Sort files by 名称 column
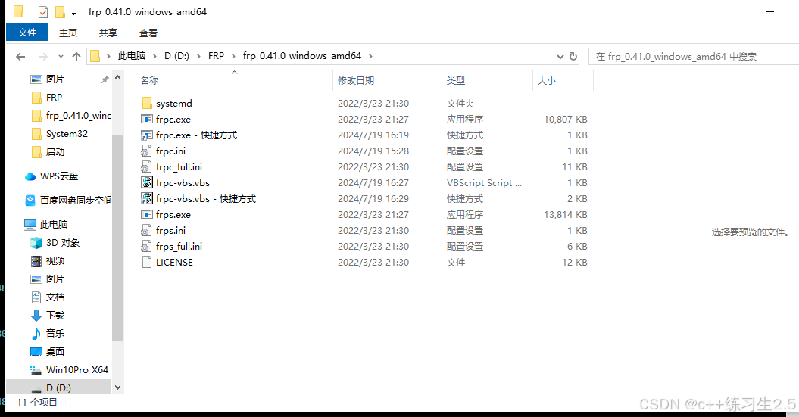The width and height of the screenshot is (799, 417). (235, 80)
